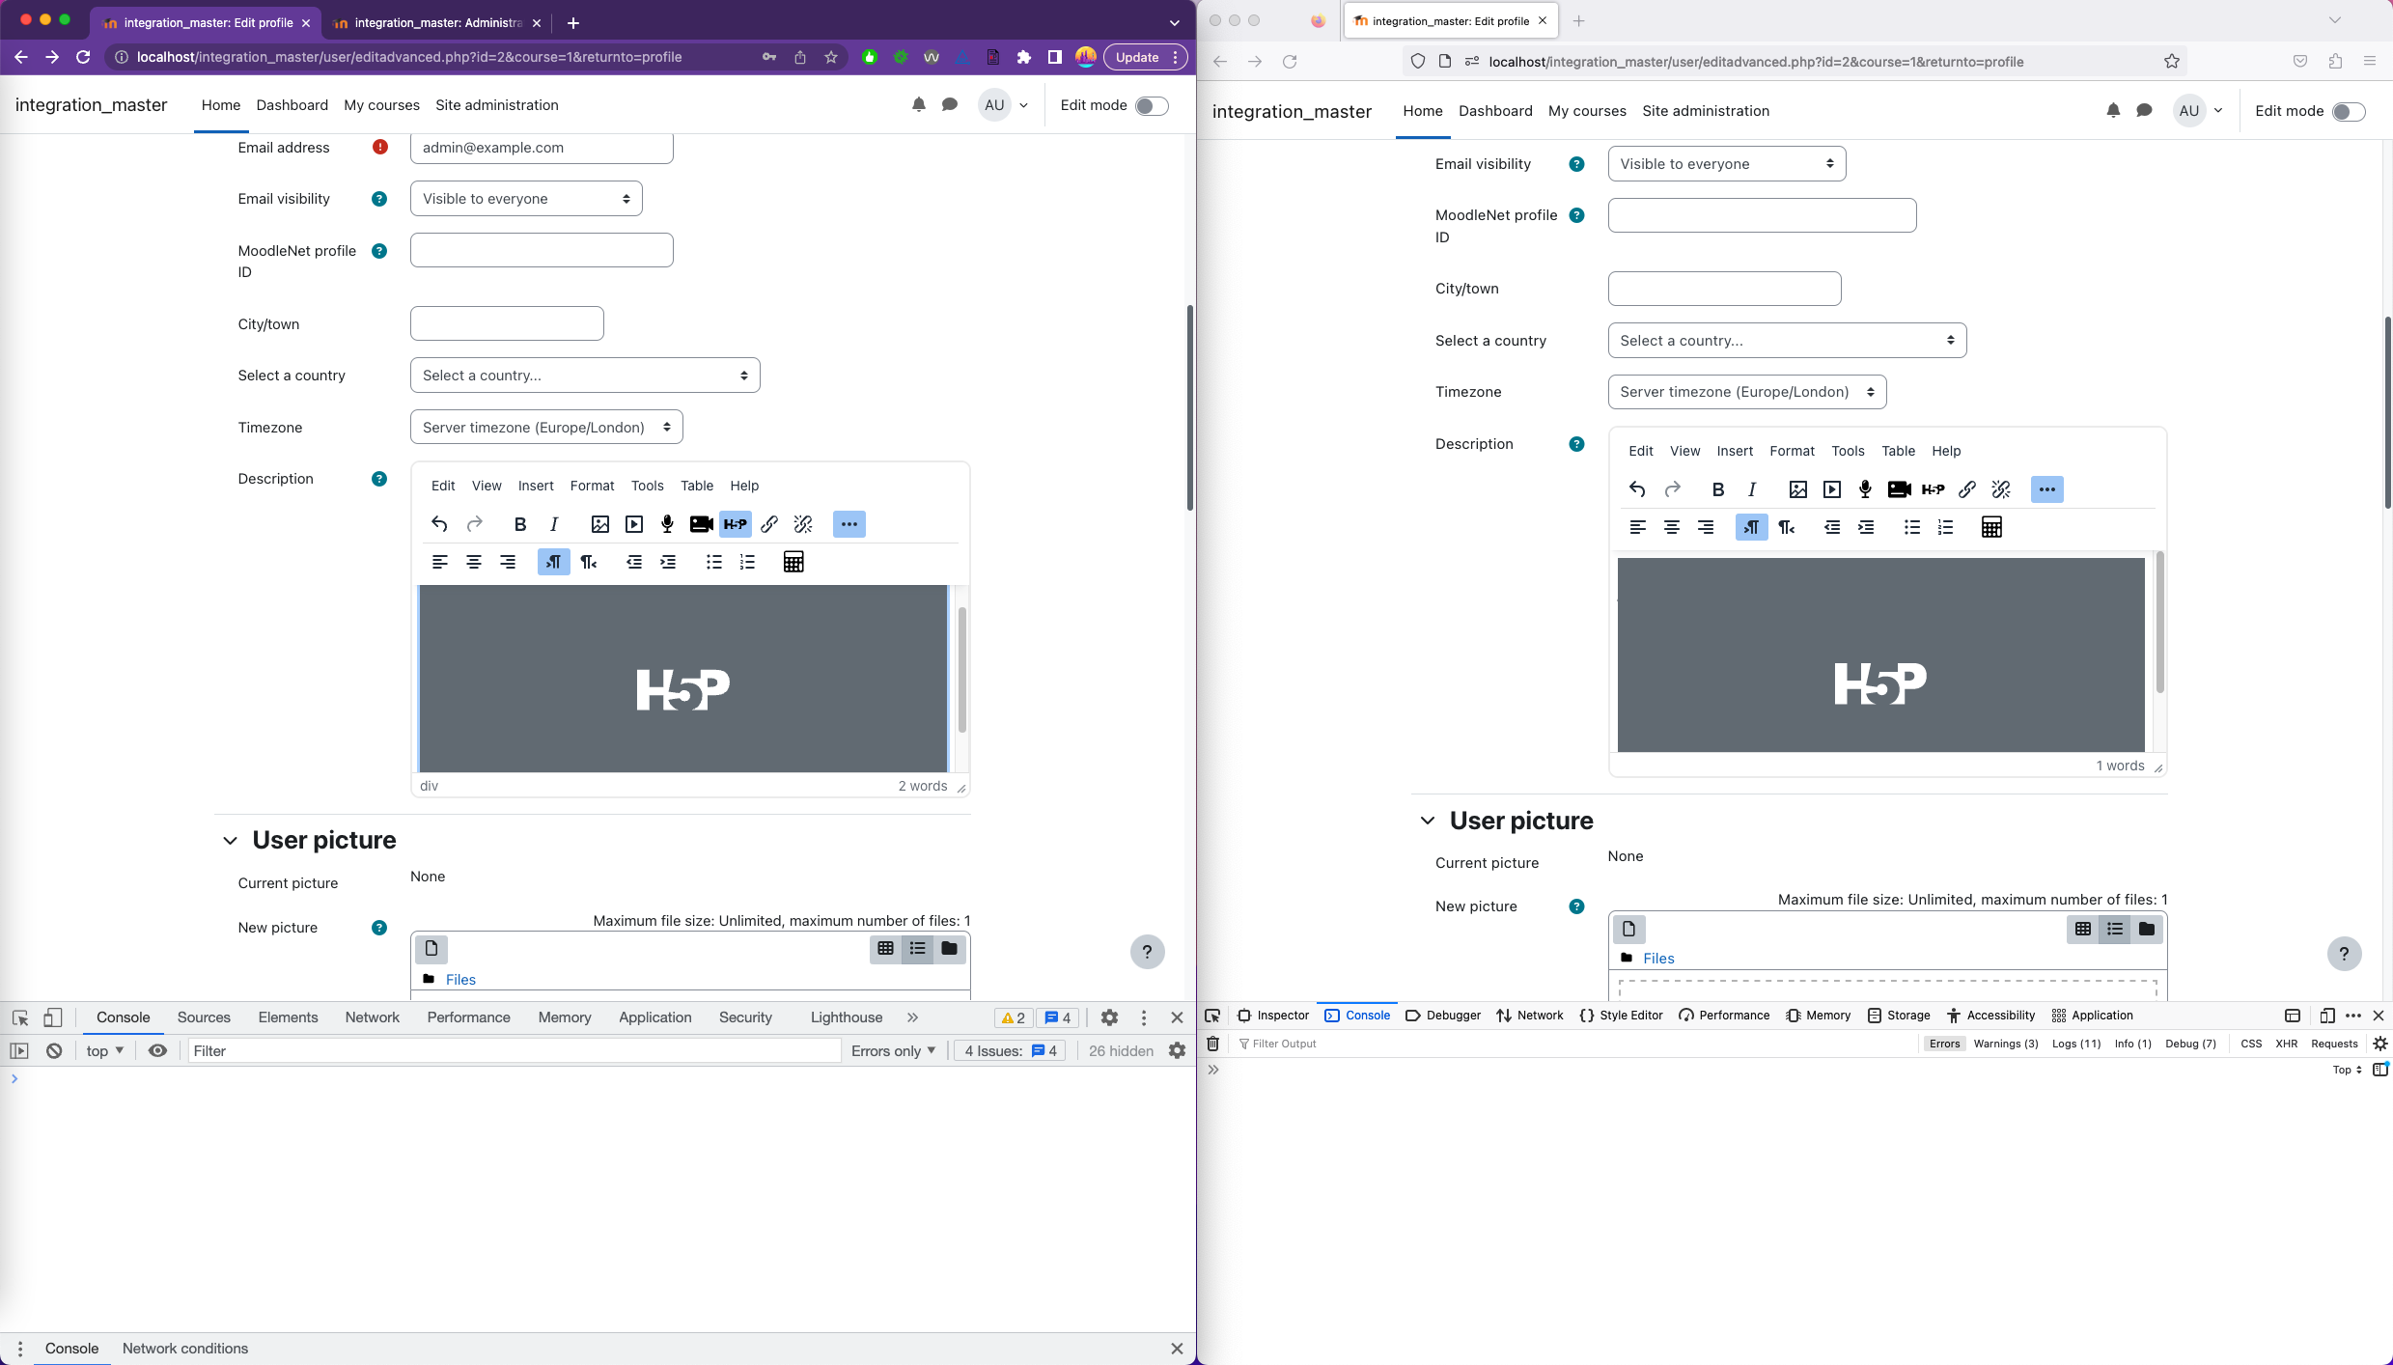The image size is (2393, 1365).
Task: Click Firefox editor content scrollbar
Action: (x=2159, y=622)
